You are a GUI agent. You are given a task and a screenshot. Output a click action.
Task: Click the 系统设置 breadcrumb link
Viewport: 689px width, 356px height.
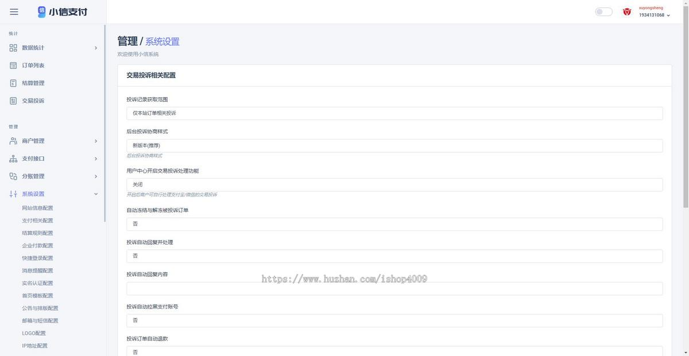click(162, 41)
